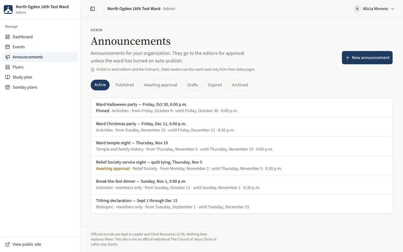This screenshot has height=252, width=403.
Task: Navigate to Study plan
Action: click(40, 77)
